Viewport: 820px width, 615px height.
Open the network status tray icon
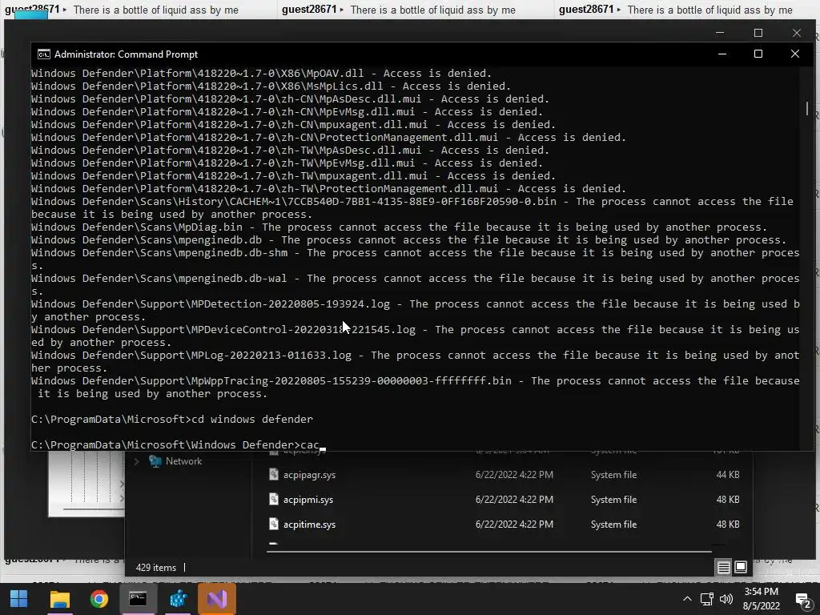(x=707, y=599)
